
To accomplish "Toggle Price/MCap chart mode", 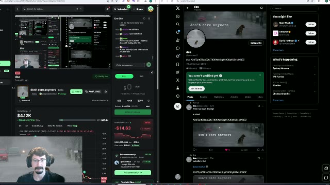I will (72, 126).
